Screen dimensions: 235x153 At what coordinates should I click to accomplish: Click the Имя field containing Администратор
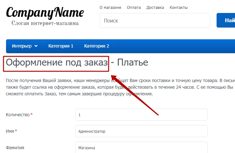pos(141,131)
